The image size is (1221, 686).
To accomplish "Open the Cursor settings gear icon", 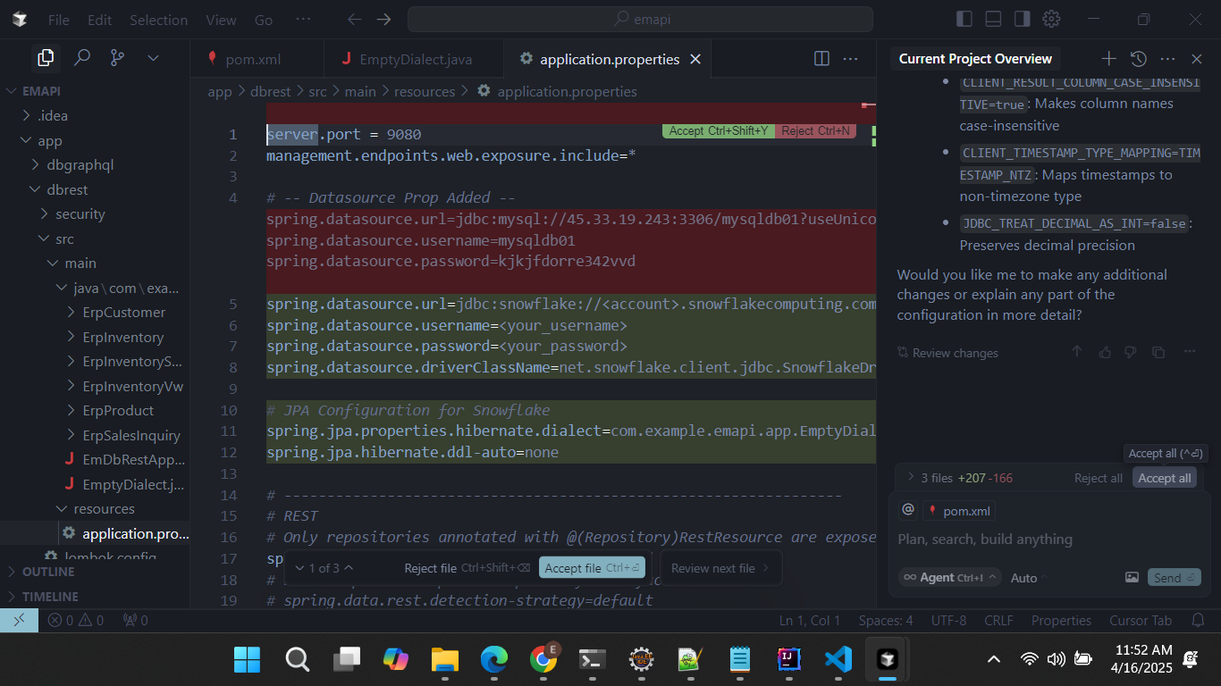I will pos(1051,19).
